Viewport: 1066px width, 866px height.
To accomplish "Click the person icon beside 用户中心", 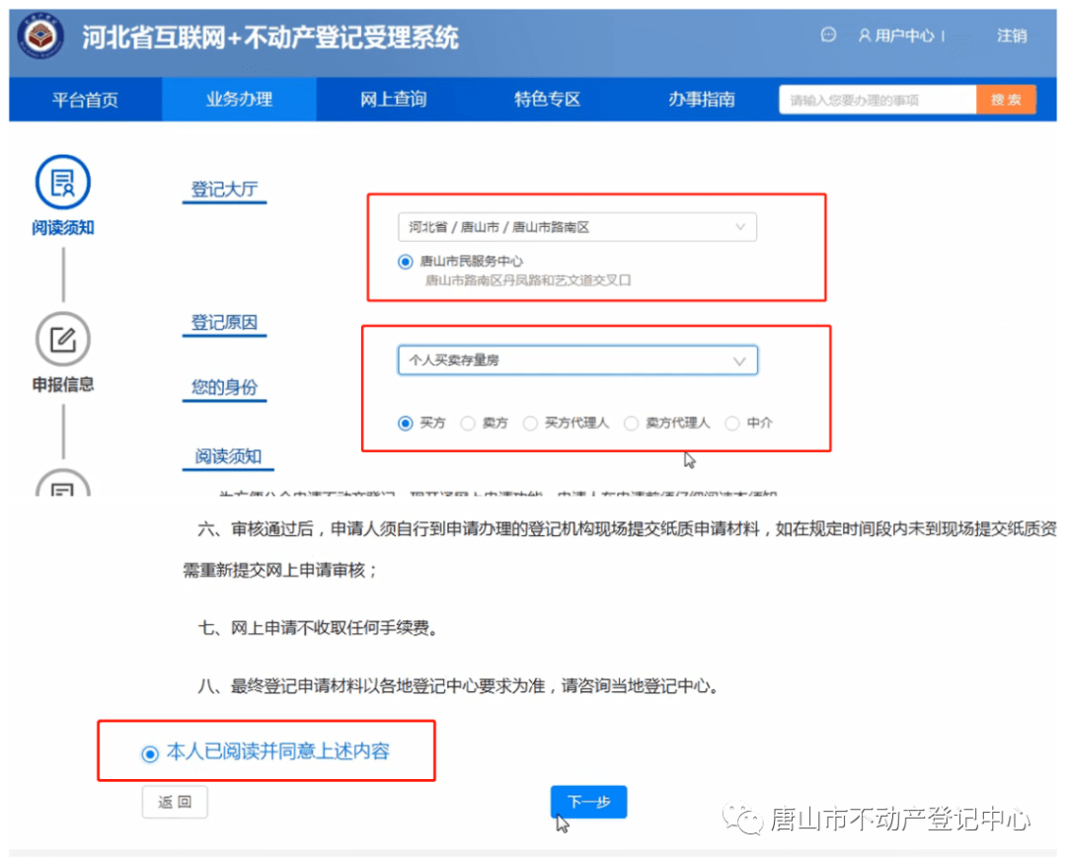I will point(864,36).
